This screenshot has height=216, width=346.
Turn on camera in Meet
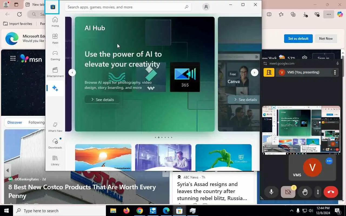point(288,192)
